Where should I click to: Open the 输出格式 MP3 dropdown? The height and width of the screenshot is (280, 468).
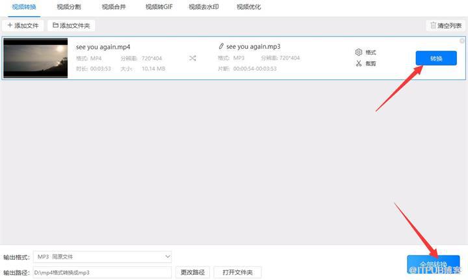click(x=103, y=257)
